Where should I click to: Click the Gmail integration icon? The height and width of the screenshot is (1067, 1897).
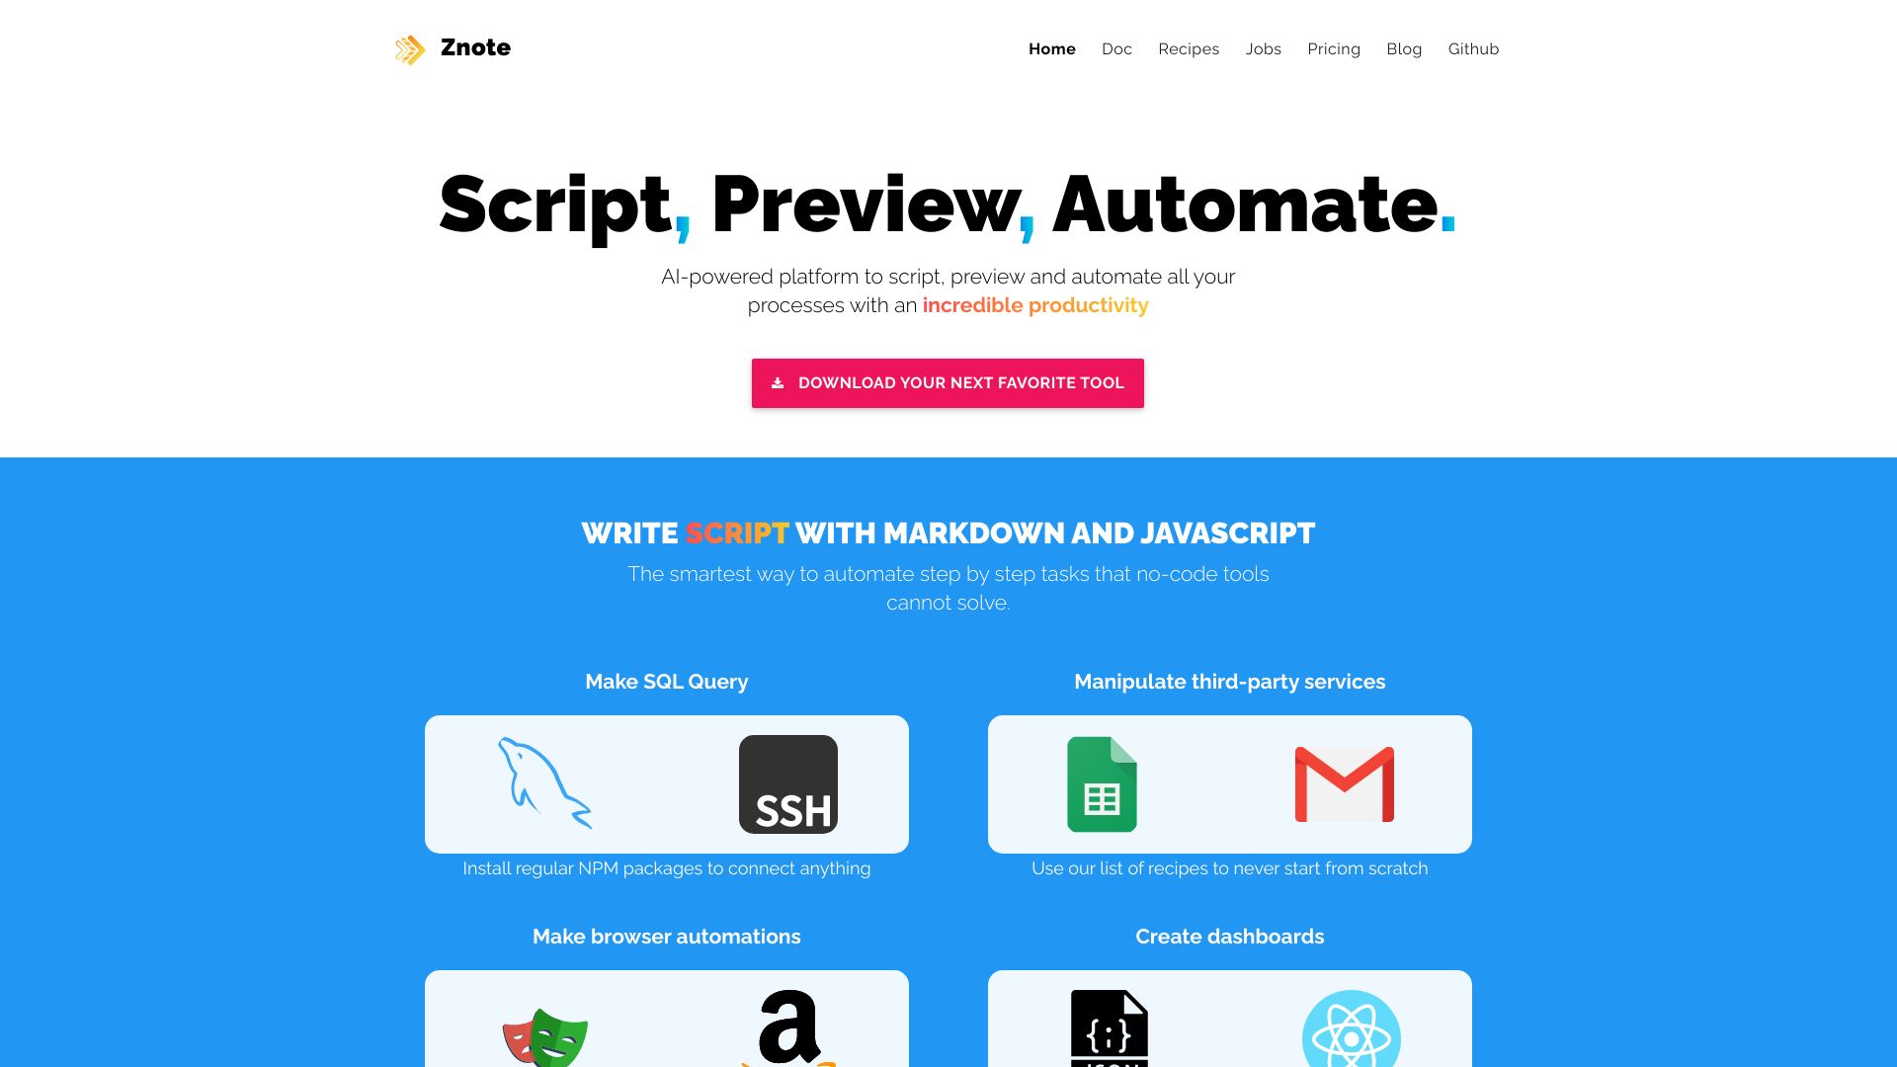click(x=1345, y=783)
